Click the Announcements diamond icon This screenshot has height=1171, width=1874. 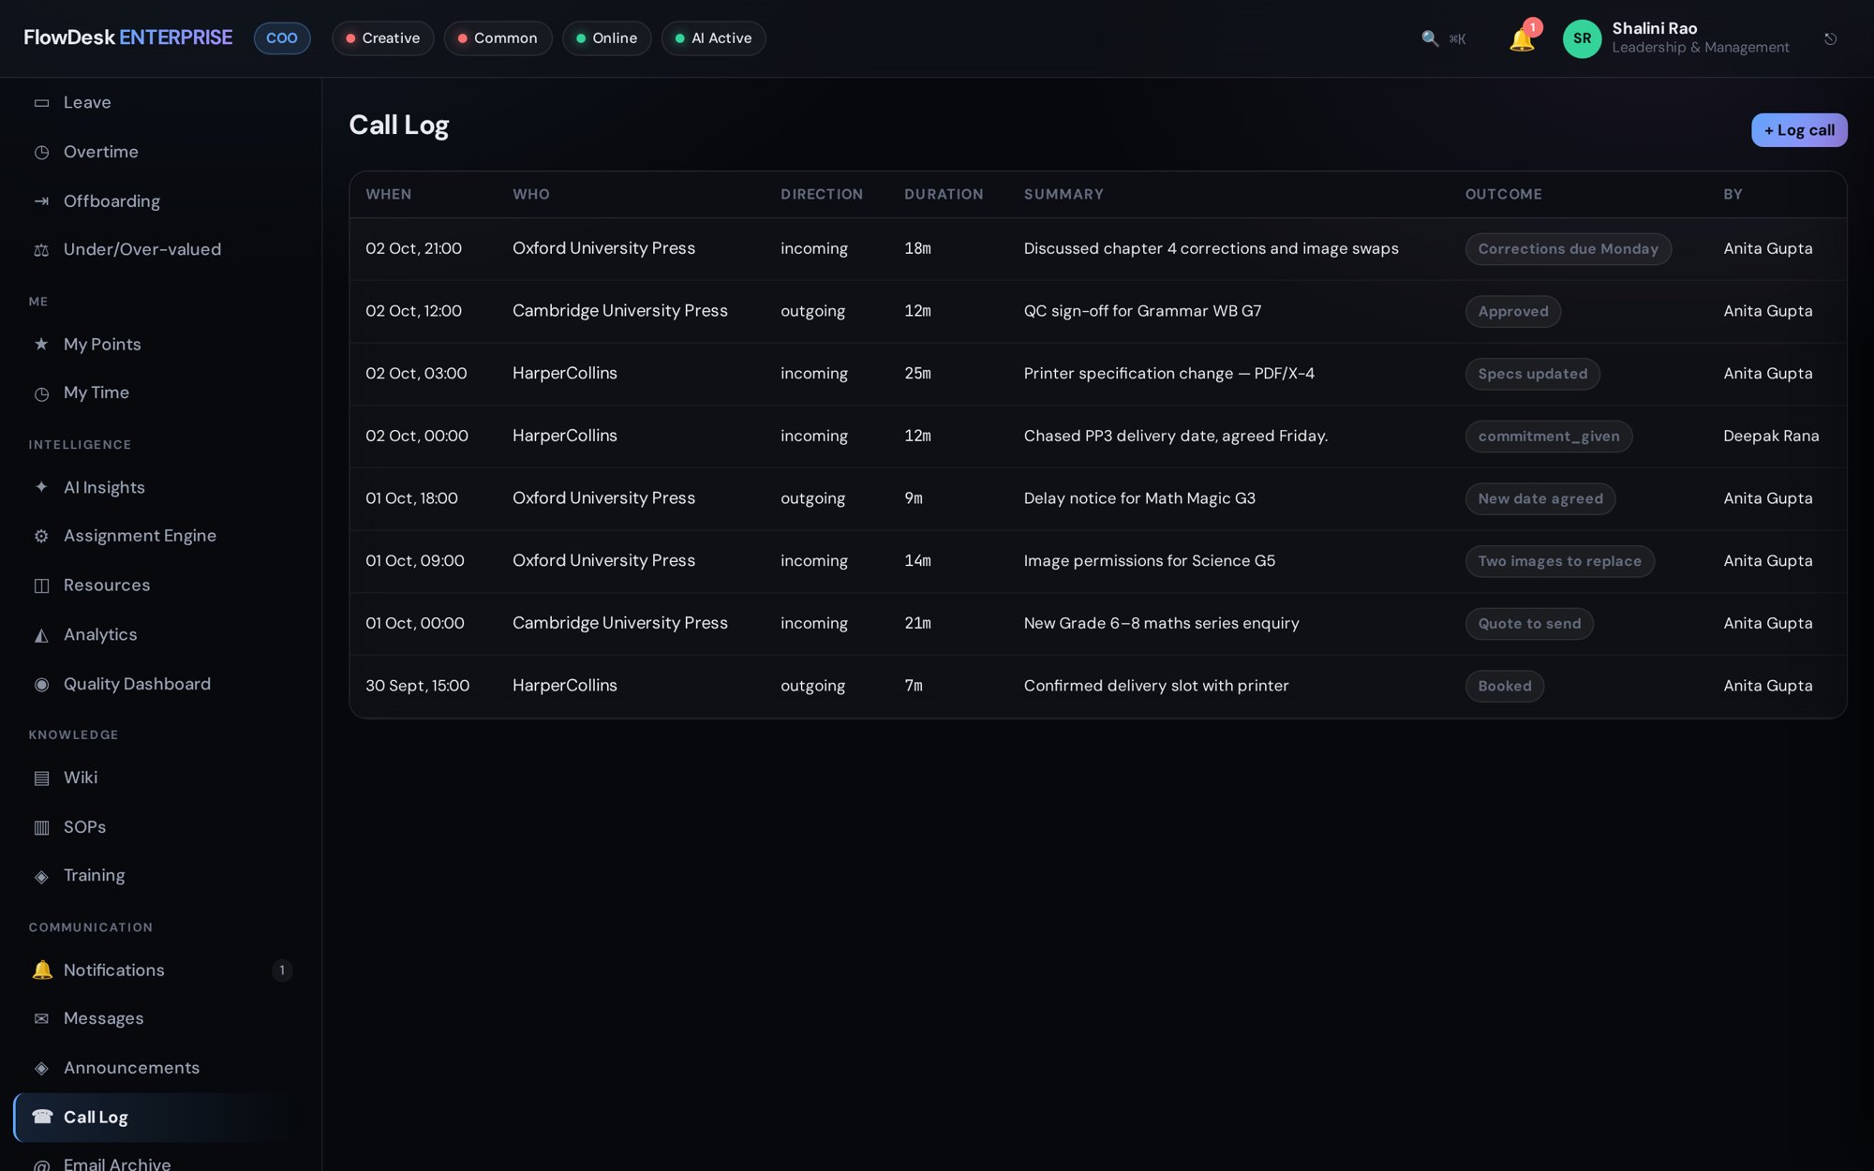pos(41,1068)
